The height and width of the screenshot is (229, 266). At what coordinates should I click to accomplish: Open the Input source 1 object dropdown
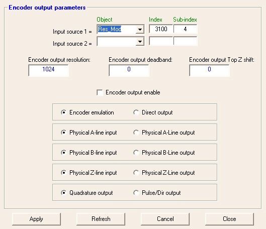(x=140, y=30)
